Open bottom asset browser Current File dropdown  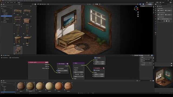[8, 82]
